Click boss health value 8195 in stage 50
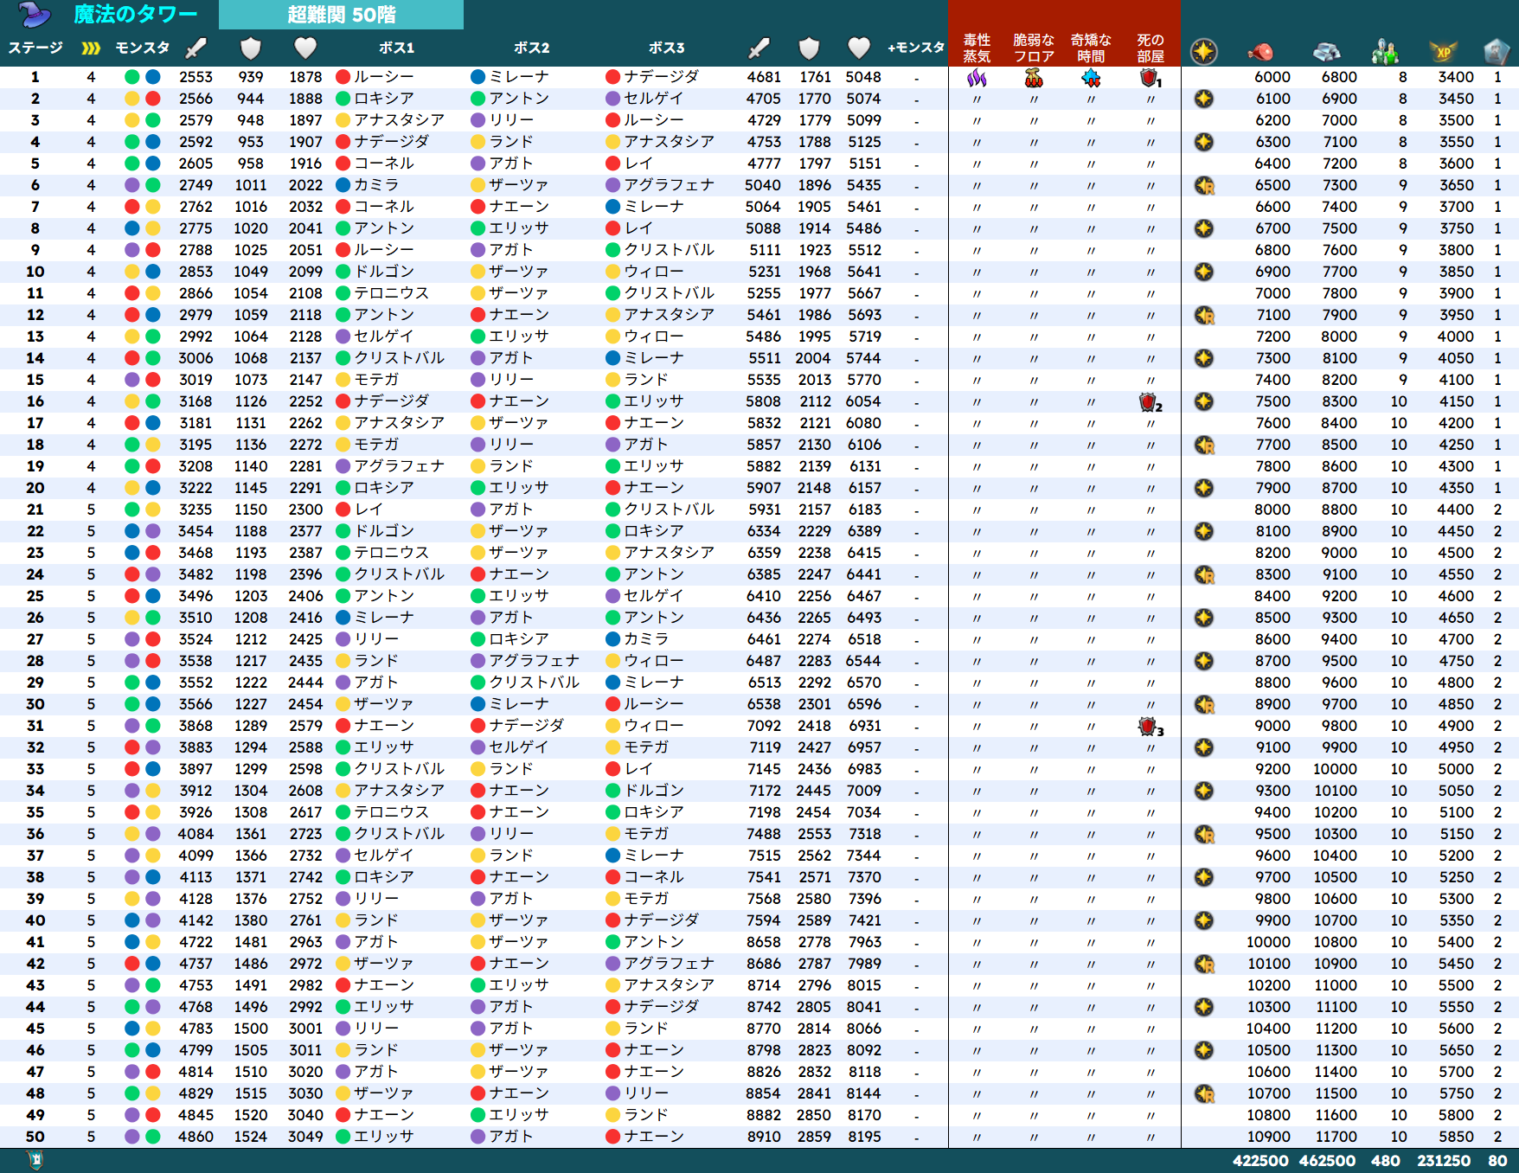Screen dimensions: 1519x1173 [x=864, y=1137]
